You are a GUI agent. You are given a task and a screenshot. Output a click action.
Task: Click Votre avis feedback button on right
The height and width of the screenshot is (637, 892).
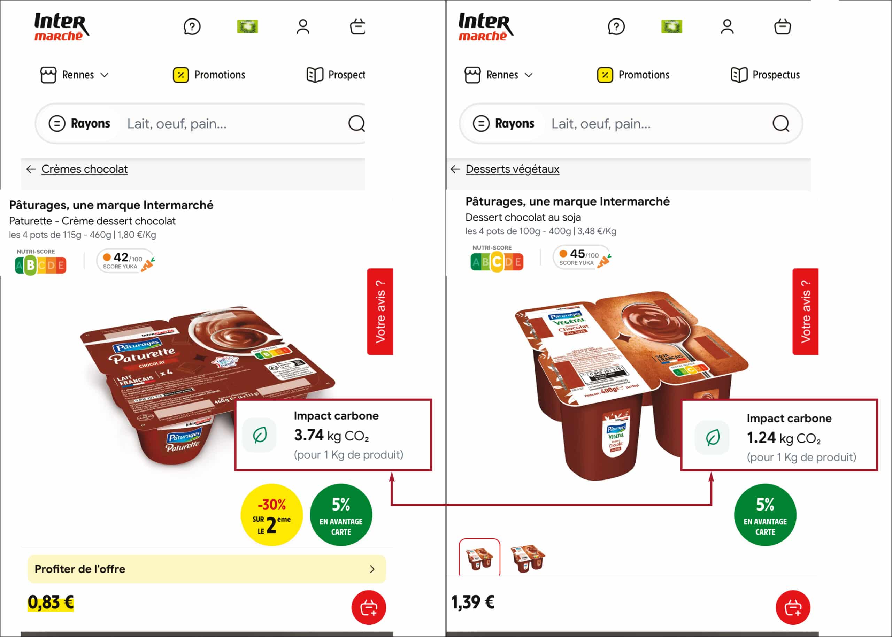point(805,312)
